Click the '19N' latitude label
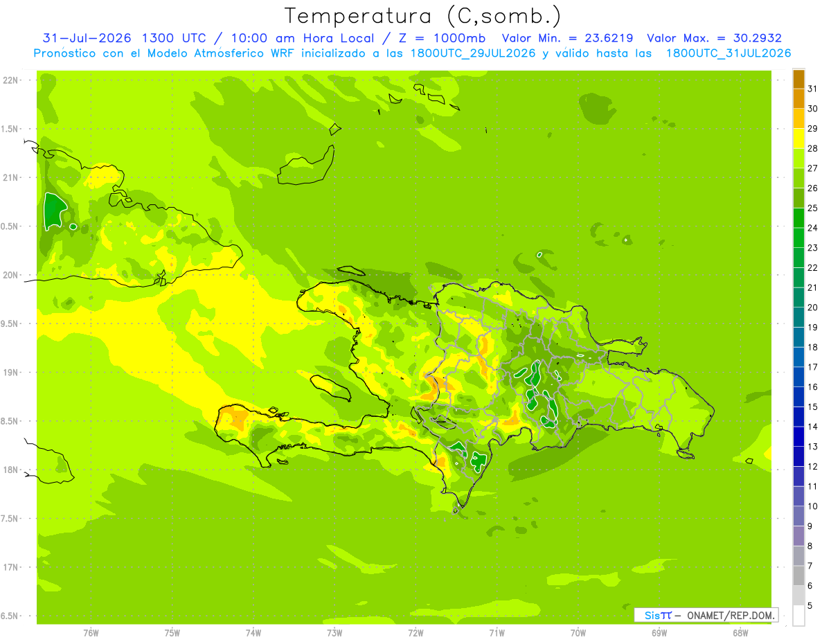Screen dimensions: 831x642 pos(11,372)
